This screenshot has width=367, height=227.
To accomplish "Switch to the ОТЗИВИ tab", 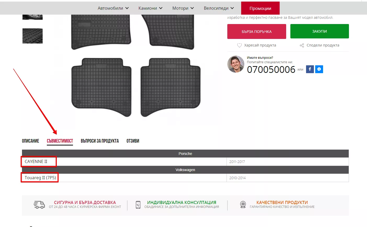I will click(x=133, y=141).
